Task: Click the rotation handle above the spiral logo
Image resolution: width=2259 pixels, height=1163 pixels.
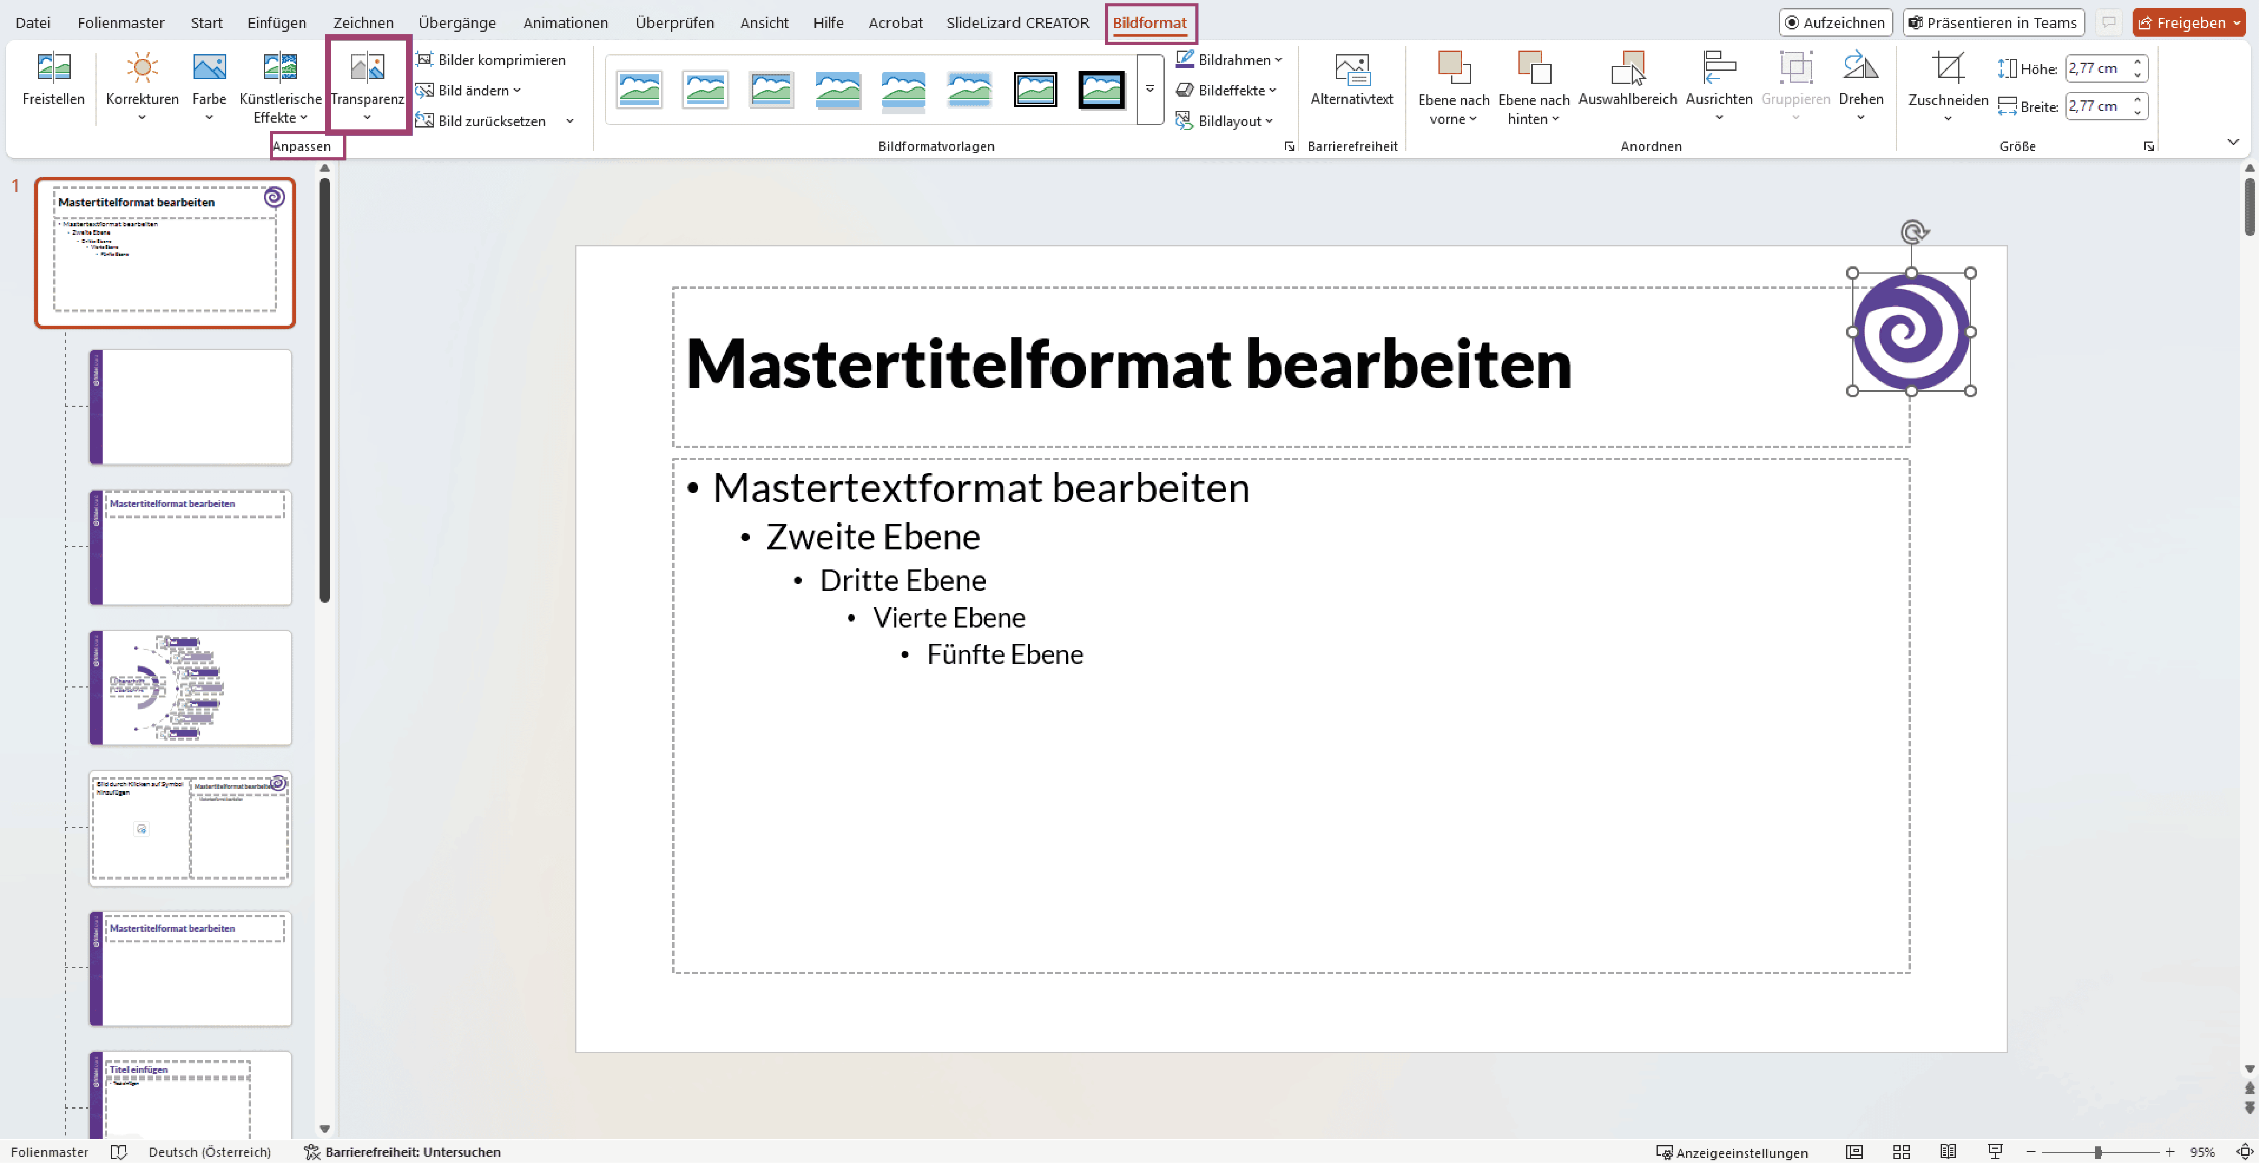Action: coord(1913,232)
